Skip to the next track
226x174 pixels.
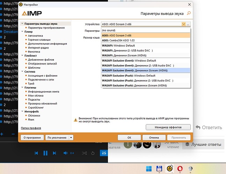coord(54,153)
